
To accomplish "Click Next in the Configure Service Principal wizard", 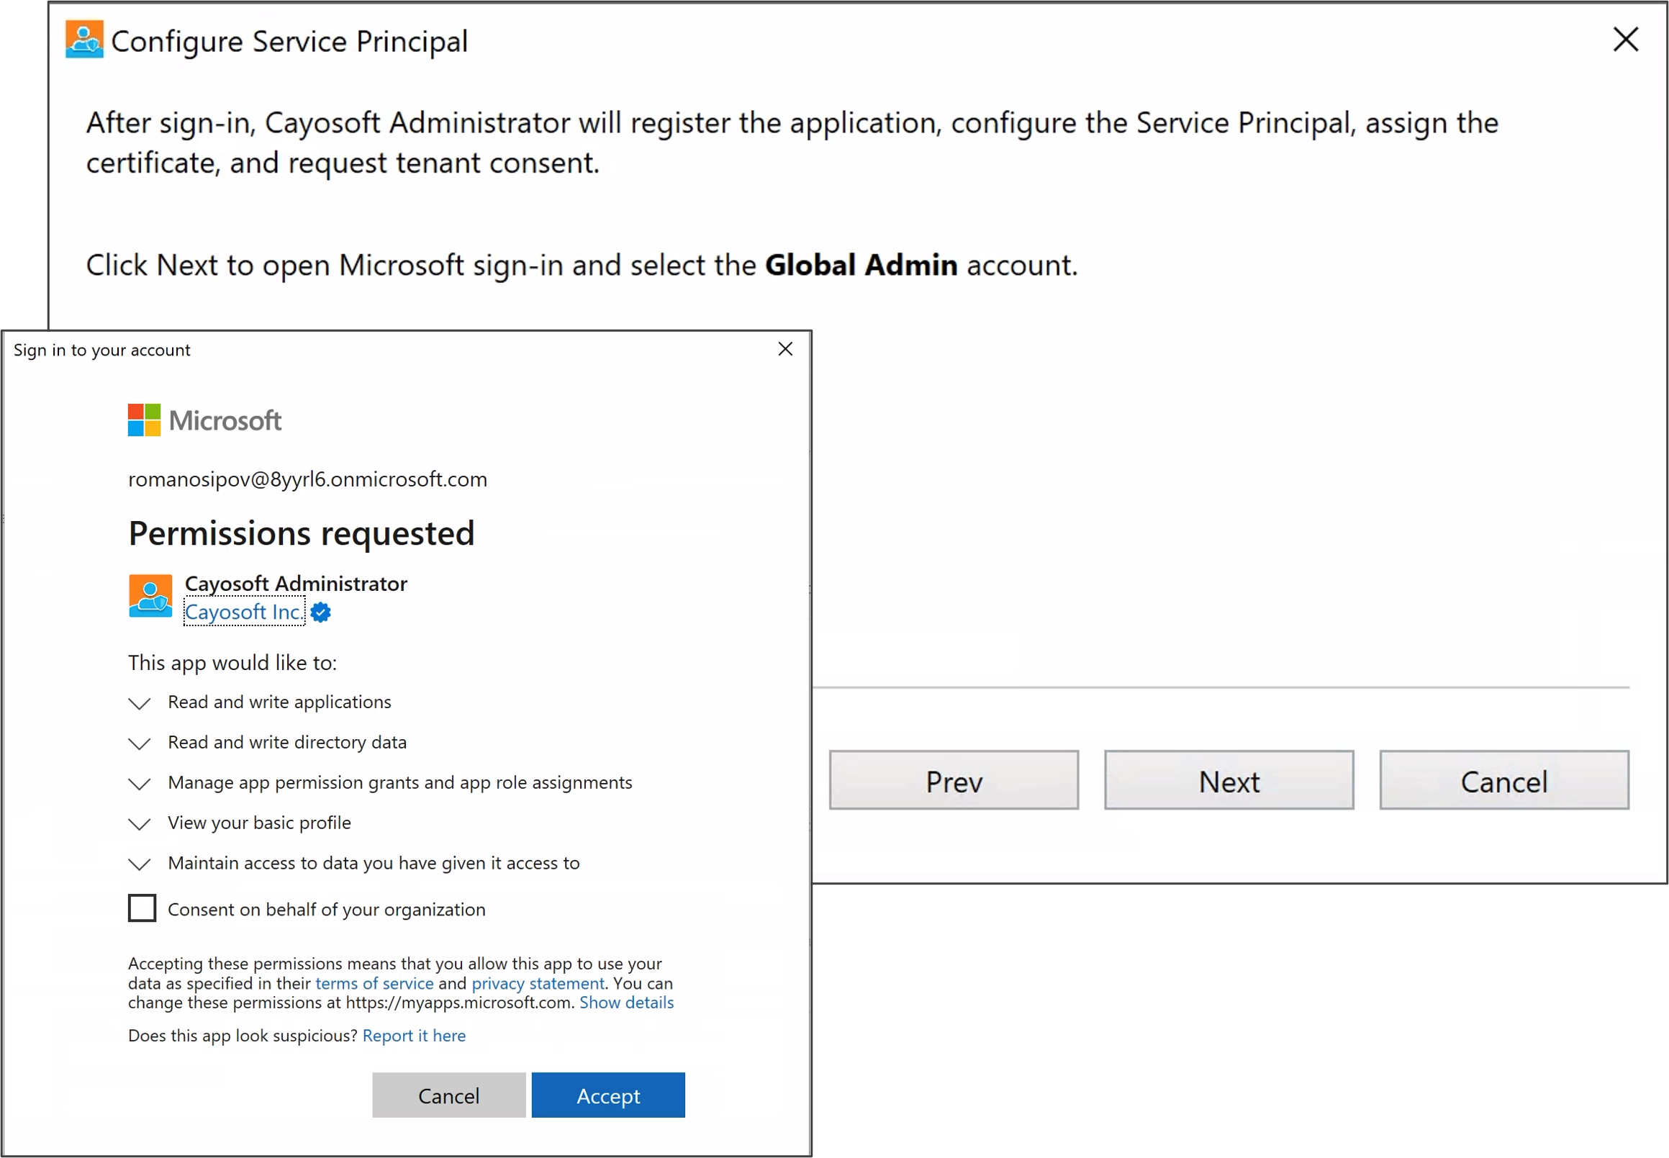I will [x=1229, y=780].
